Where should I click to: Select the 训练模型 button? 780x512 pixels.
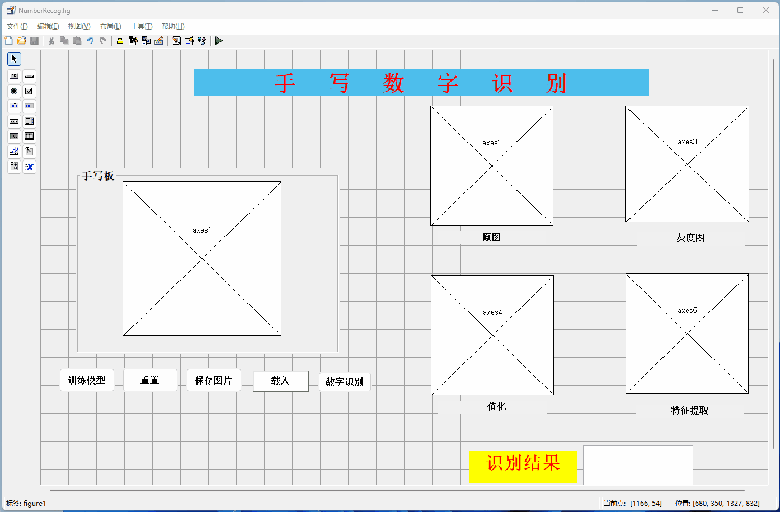pyautogui.click(x=87, y=380)
